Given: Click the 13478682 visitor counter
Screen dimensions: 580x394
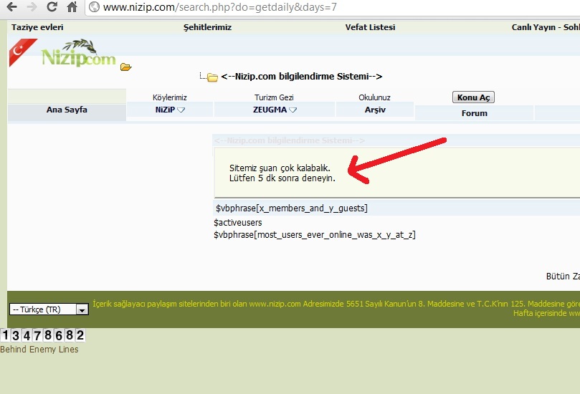Looking at the screenshot, I should [43, 335].
